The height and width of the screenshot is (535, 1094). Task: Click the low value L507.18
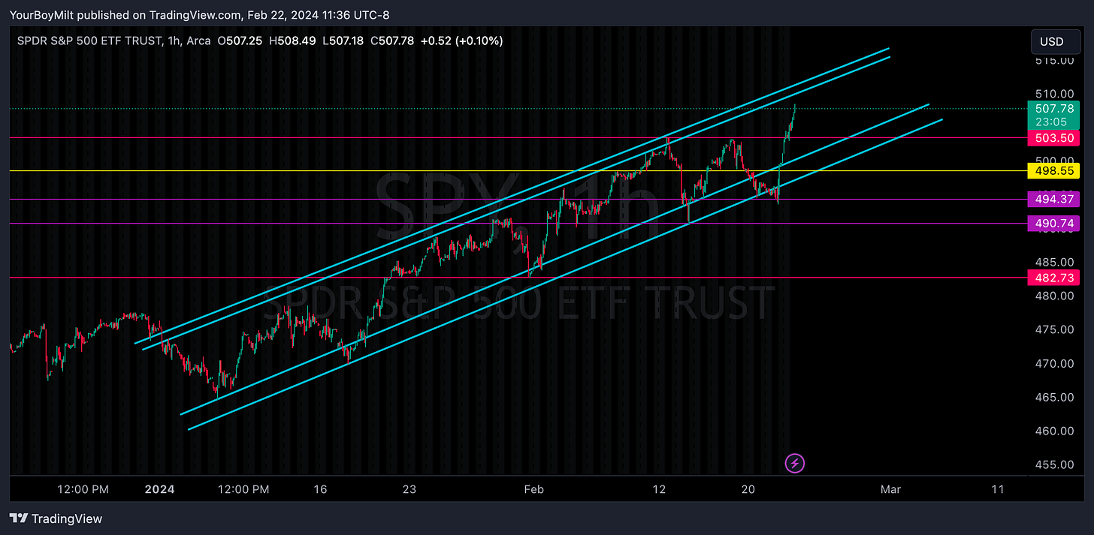tap(343, 41)
